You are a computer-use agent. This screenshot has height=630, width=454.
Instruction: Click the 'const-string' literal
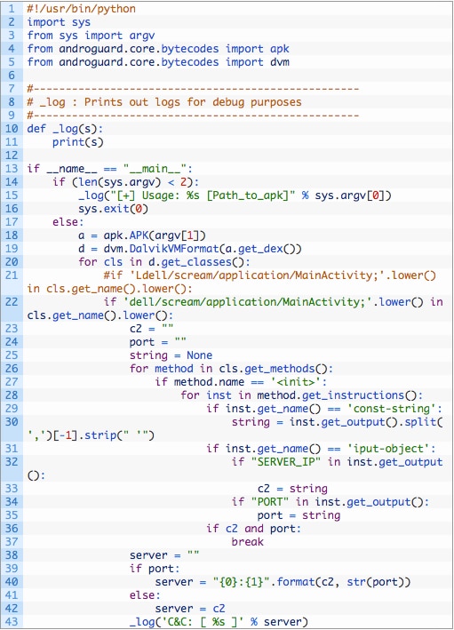tap(391, 408)
